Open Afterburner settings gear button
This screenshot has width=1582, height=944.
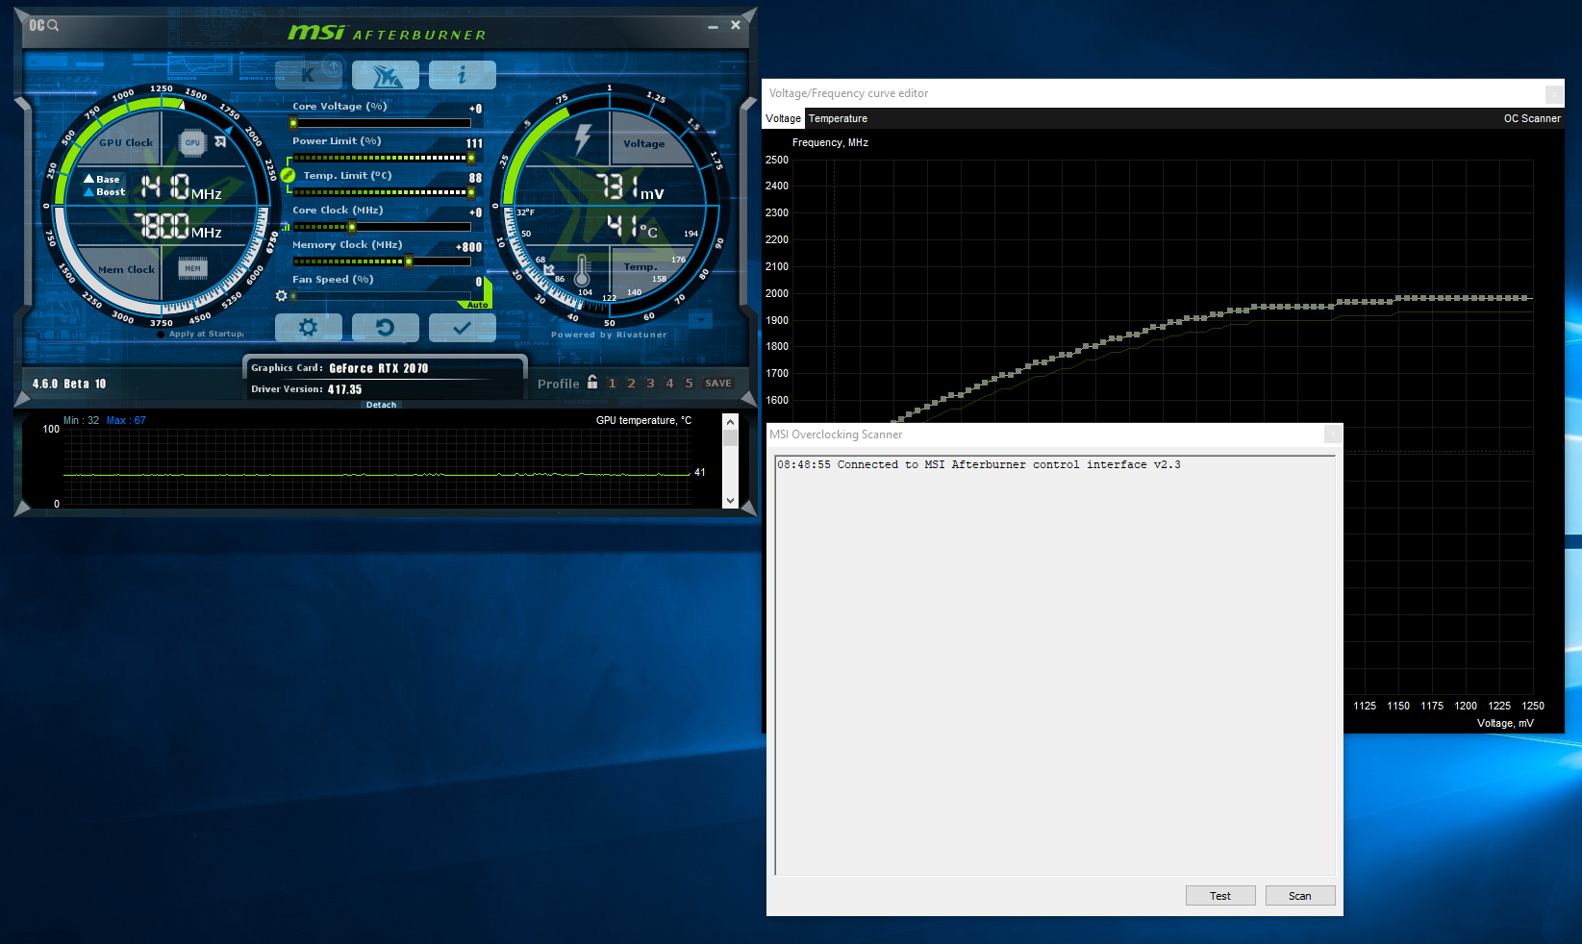click(309, 328)
